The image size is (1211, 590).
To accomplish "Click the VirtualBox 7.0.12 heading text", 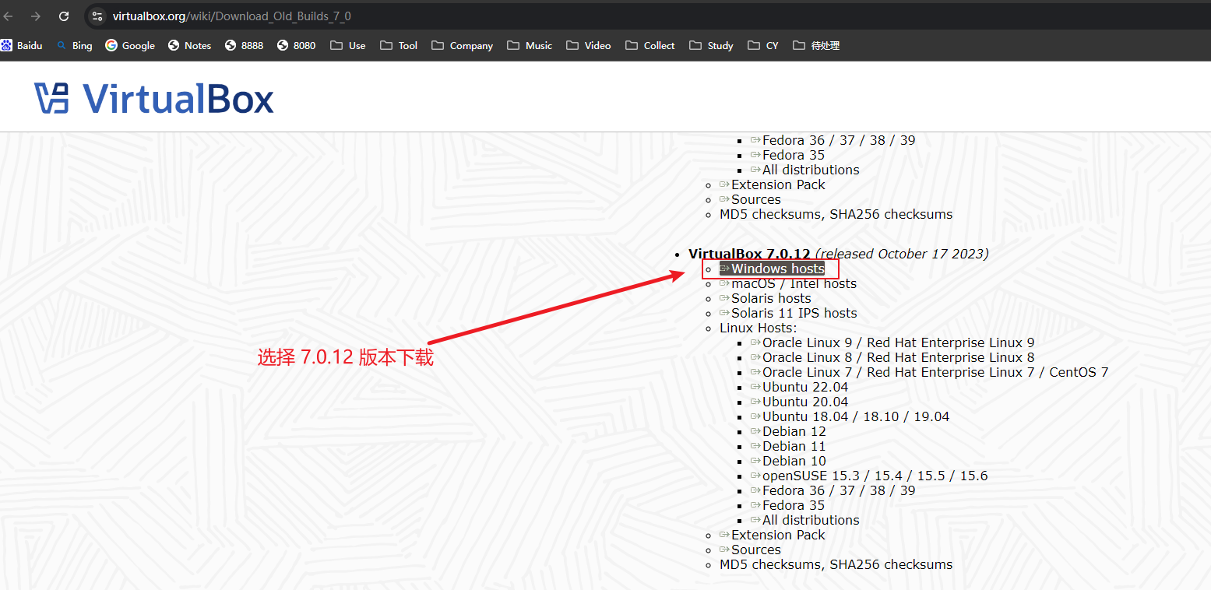I will click(749, 254).
